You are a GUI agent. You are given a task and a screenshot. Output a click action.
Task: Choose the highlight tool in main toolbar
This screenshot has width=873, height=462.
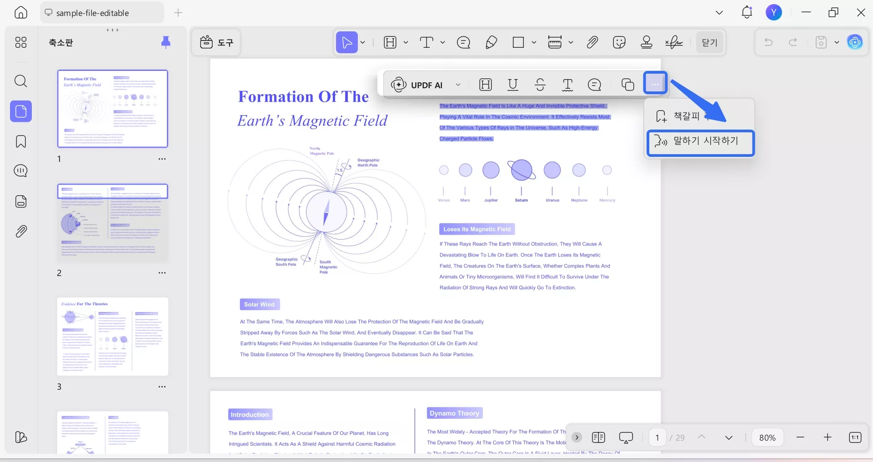coord(390,42)
